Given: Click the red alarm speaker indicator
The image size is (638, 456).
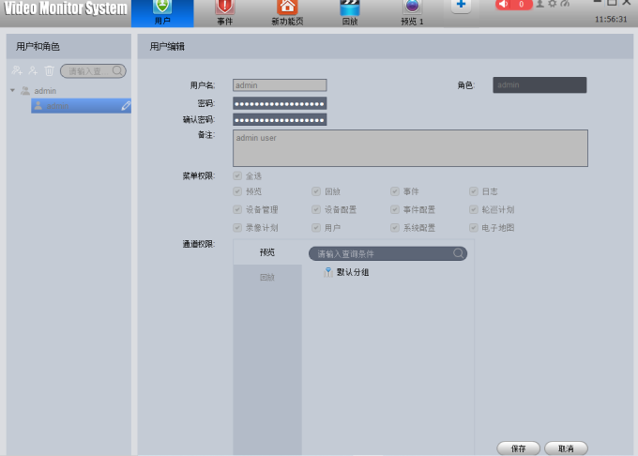Looking at the screenshot, I should click(513, 5).
